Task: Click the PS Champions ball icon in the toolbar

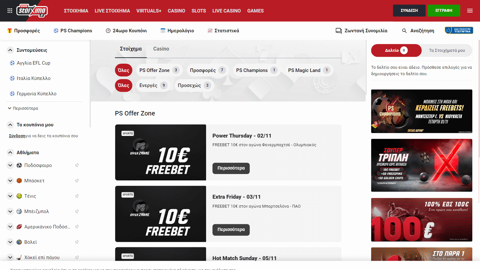Action: [56, 31]
